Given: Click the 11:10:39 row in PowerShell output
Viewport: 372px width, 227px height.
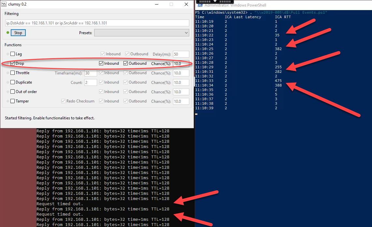Looking at the screenshot, I should [x=236, y=108].
